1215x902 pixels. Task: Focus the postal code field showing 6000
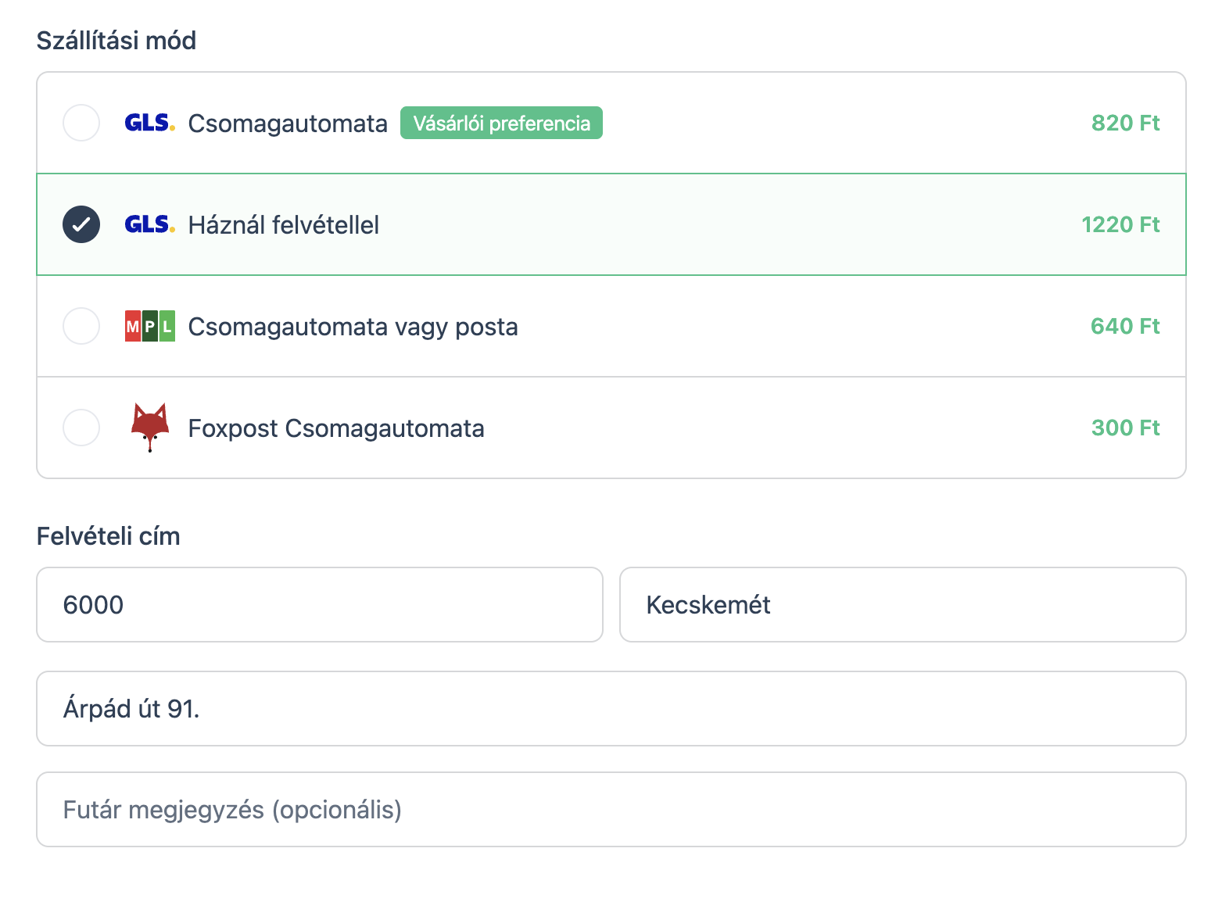(320, 605)
